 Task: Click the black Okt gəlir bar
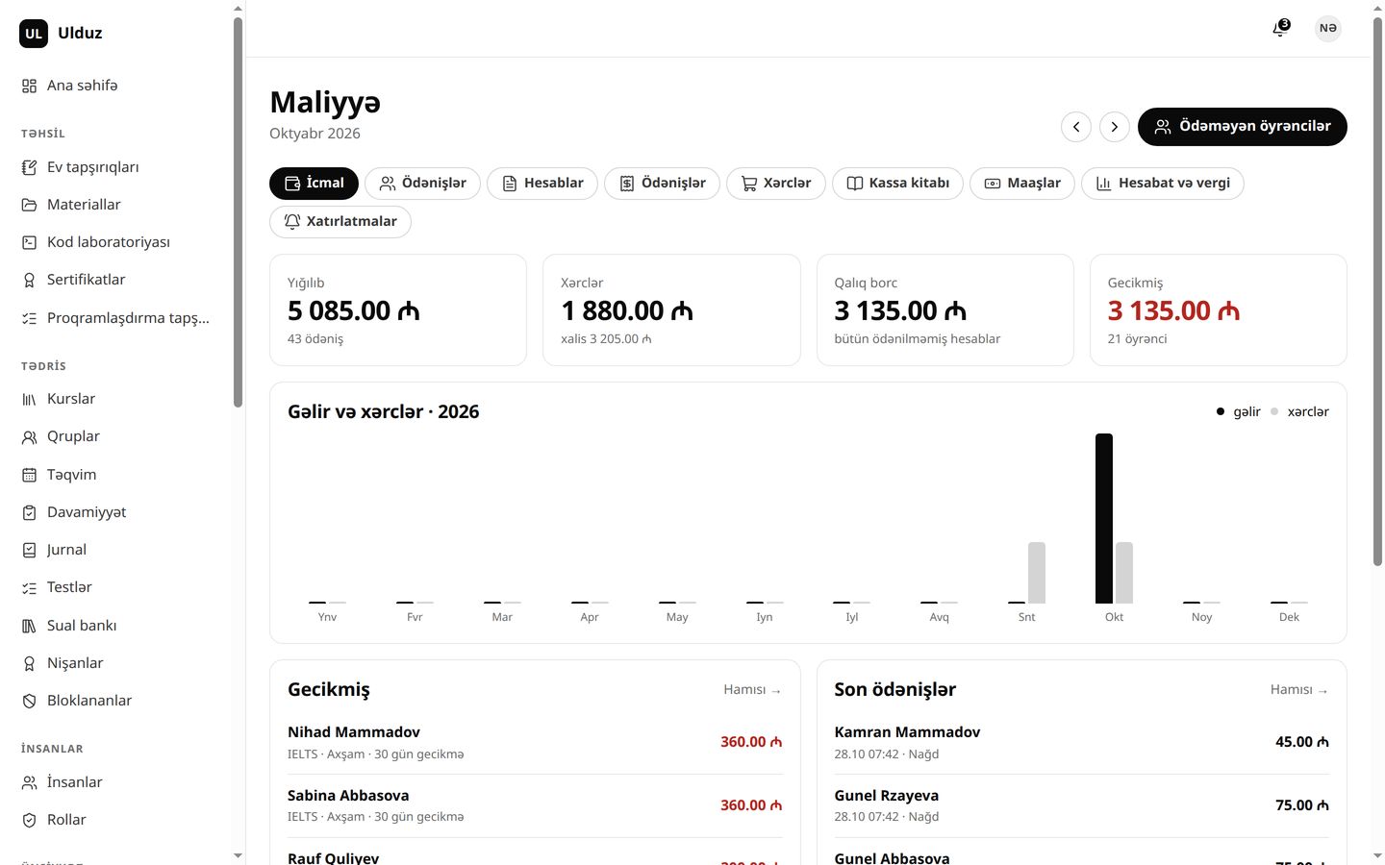1104,519
